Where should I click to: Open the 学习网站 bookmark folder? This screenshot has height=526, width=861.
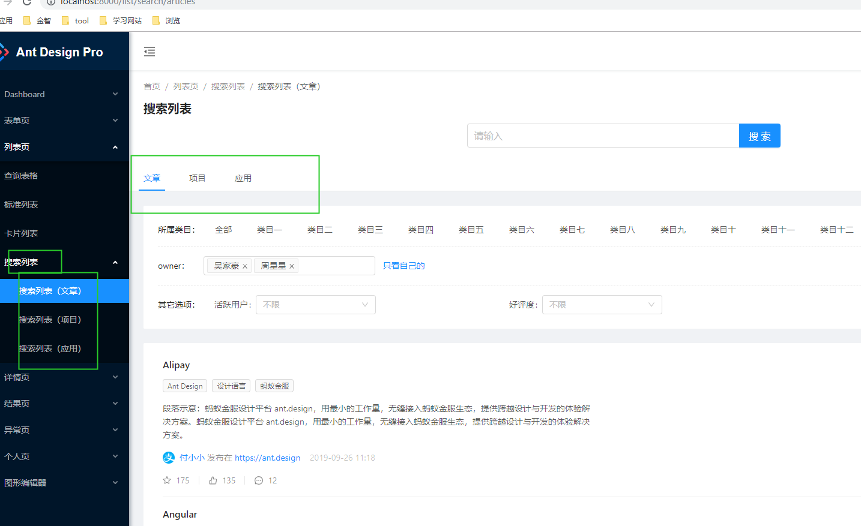point(121,20)
